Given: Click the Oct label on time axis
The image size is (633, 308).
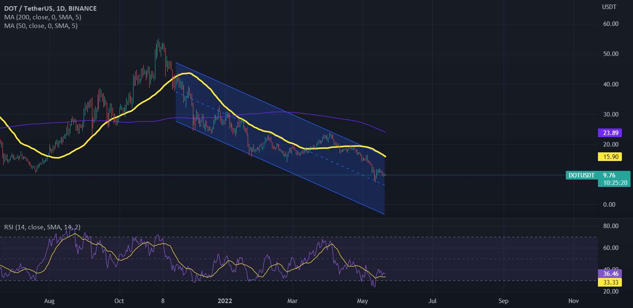Looking at the screenshot, I should click(119, 301).
